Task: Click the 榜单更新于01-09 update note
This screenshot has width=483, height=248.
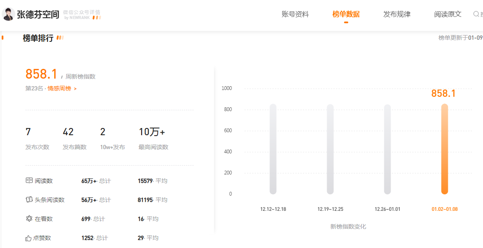Action: tap(461, 38)
